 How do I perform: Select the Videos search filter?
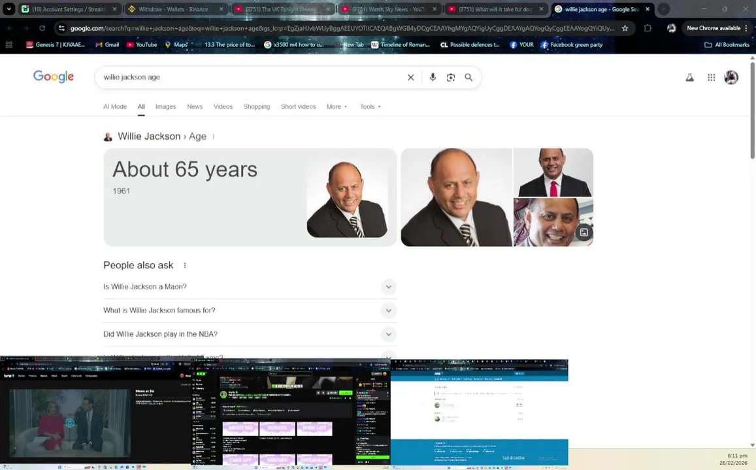pyautogui.click(x=223, y=106)
